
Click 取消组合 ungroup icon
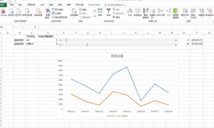(x=209, y=13)
